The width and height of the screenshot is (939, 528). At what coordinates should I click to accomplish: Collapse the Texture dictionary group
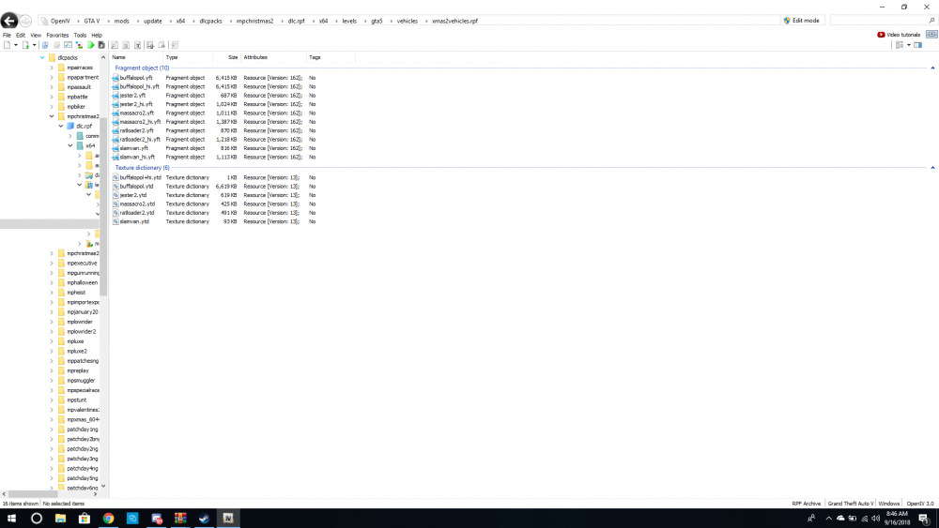click(932, 168)
